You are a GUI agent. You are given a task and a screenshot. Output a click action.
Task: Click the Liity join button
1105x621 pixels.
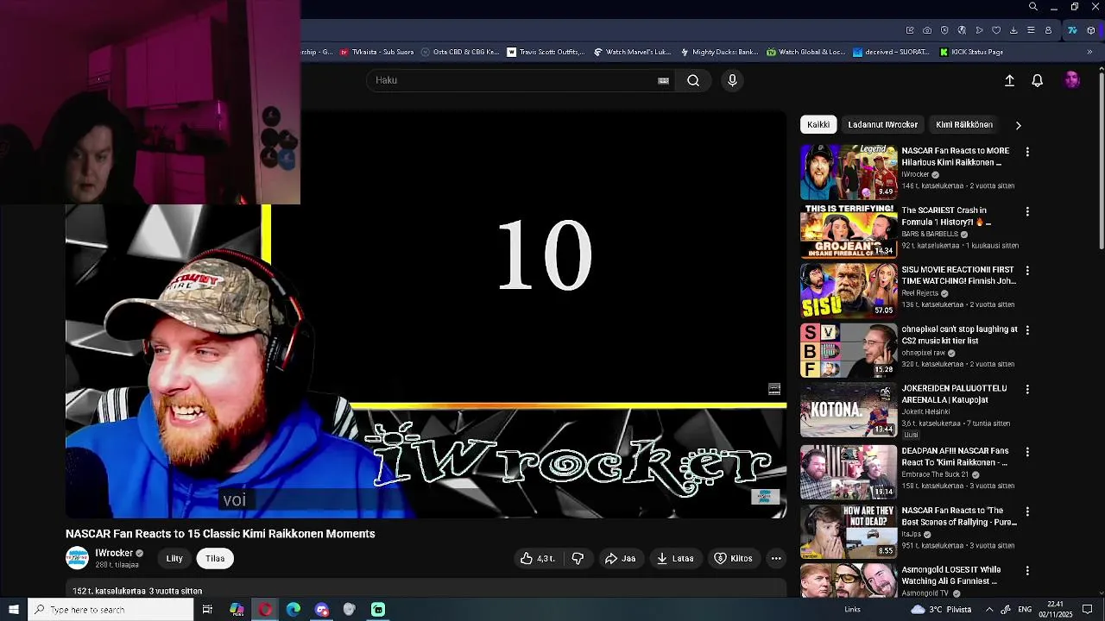click(x=174, y=558)
